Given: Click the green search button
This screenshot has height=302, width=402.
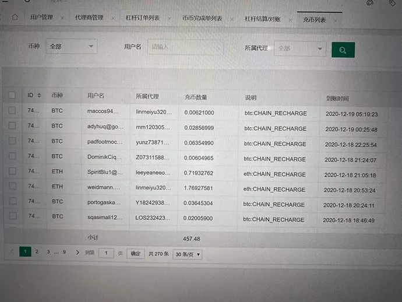Looking at the screenshot, I should pyautogui.click(x=343, y=50).
